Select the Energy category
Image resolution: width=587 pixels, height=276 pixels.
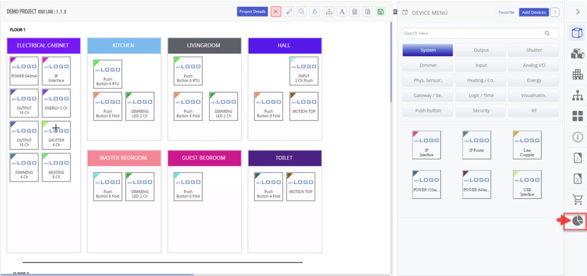coord(534,80)
